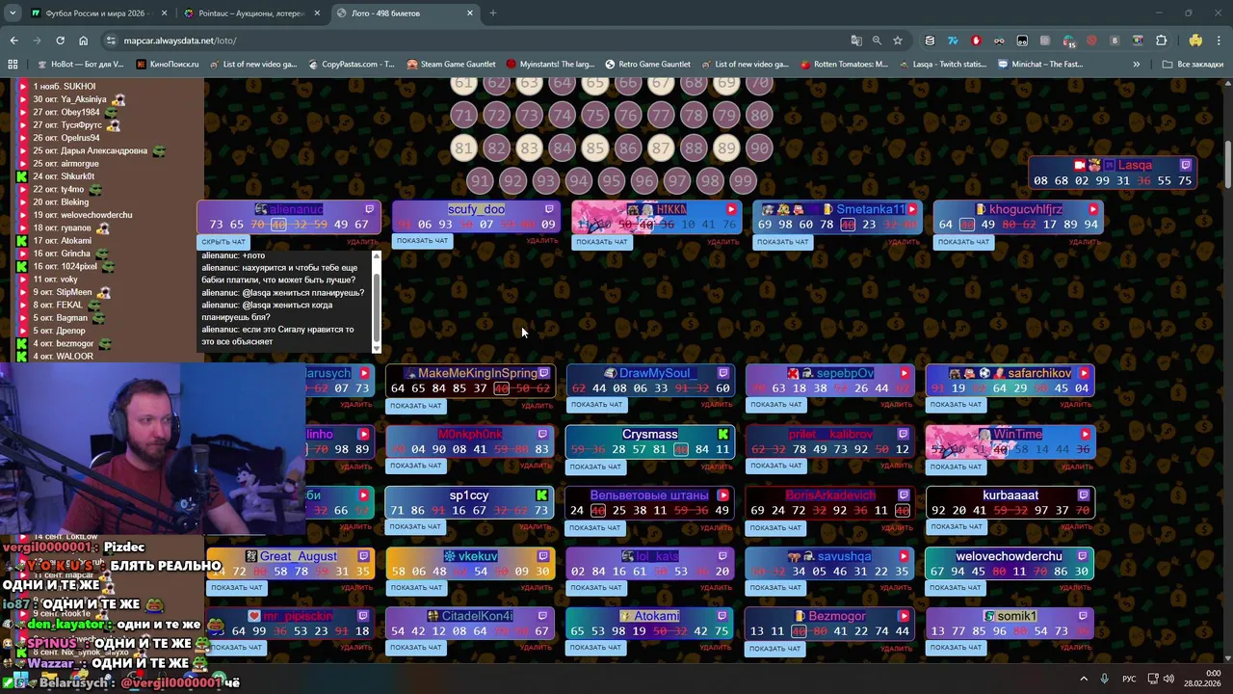Delete alienanuc's ticket with УДАЛИТЬ

[x=361, y=242]
